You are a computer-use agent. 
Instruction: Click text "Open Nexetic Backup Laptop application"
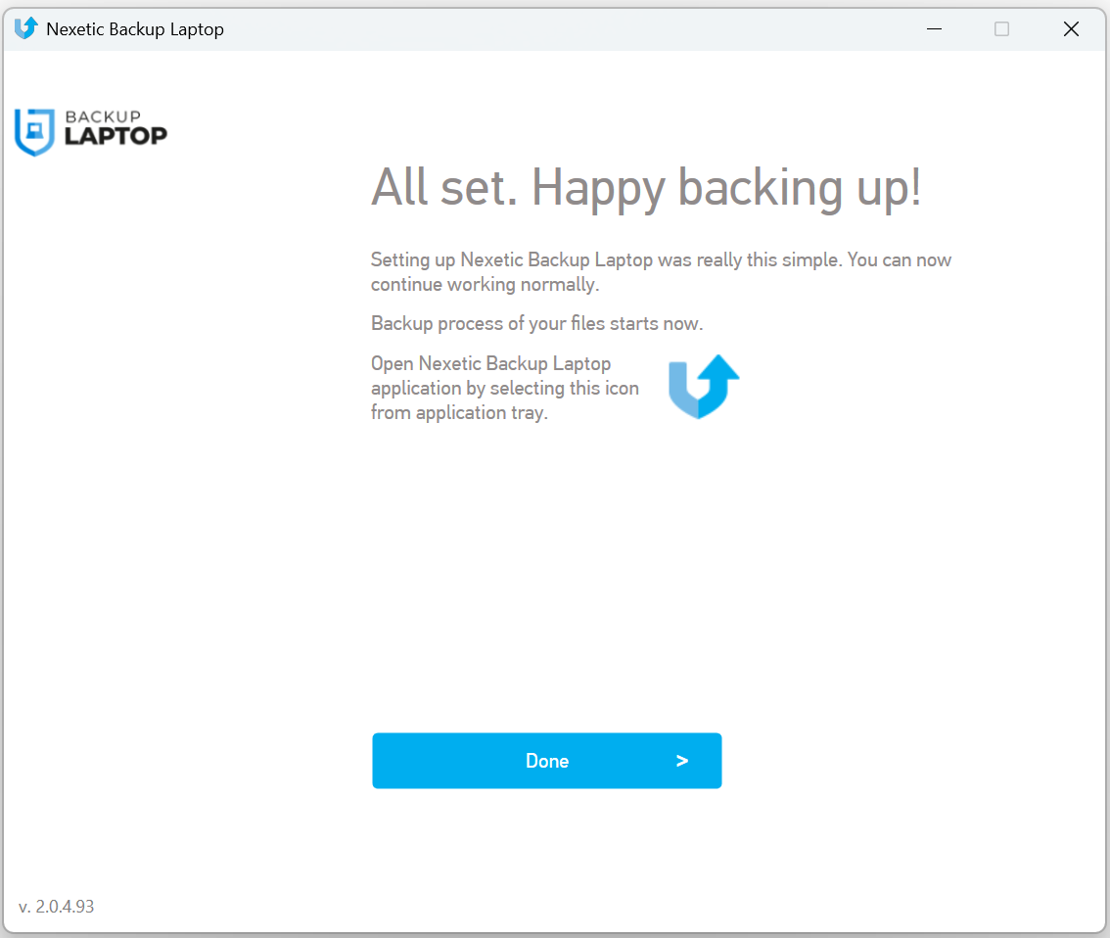[x=505, y=387]
